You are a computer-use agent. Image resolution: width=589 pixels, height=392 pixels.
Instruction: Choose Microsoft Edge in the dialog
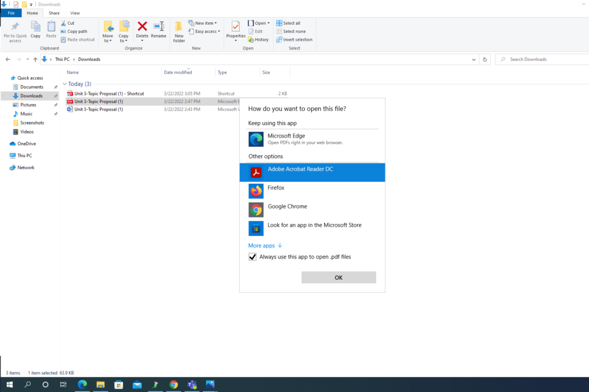pos(312,139)
